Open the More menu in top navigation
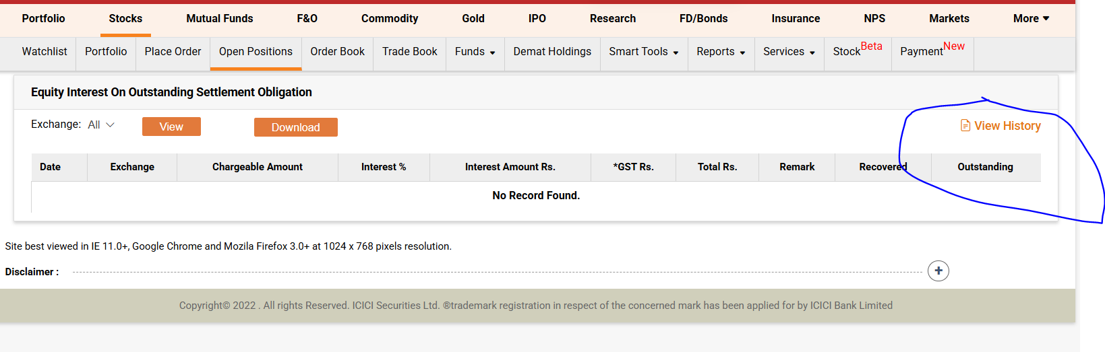Screen dimensions: 1105x352 click(x=1031, y=19)
